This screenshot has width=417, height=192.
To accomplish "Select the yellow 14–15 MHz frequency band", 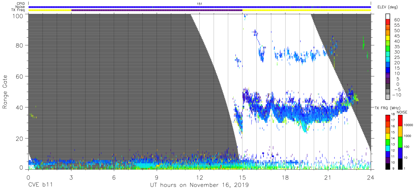I will 388,136.
